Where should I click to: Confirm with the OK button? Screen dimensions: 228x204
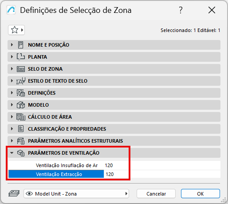200,194
